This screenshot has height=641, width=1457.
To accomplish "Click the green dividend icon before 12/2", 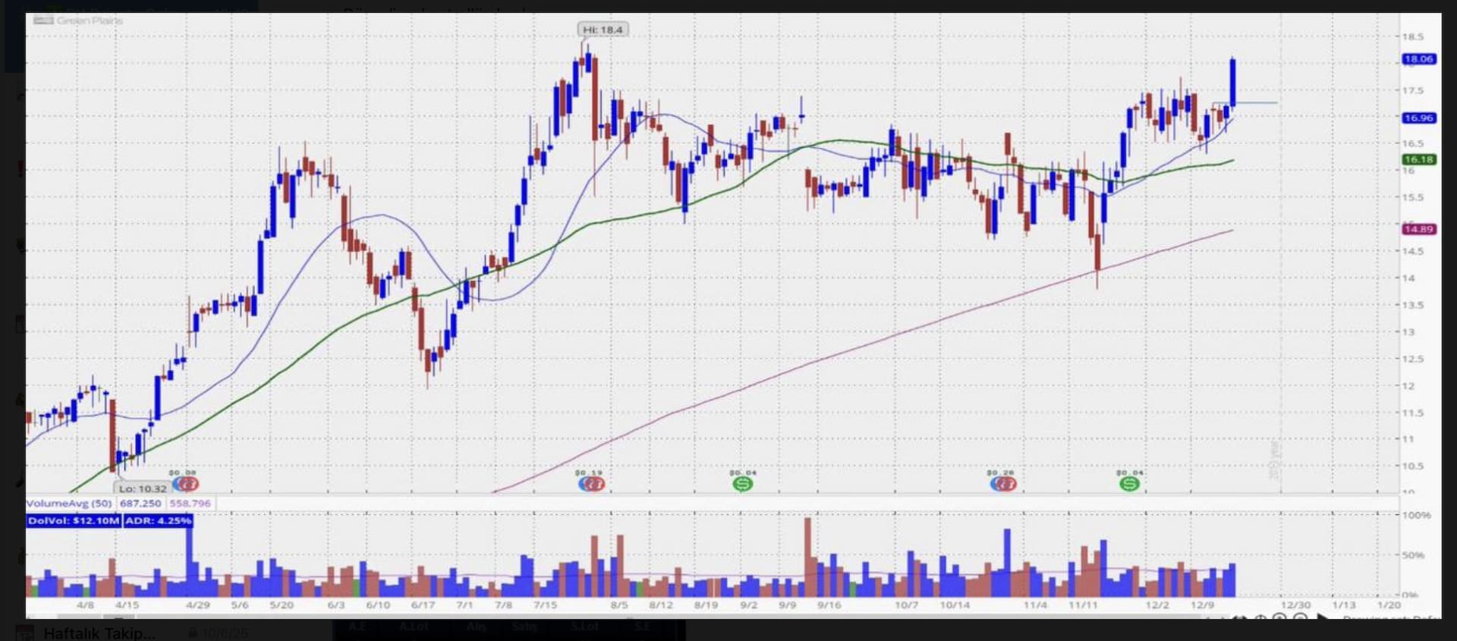I will 1129,483.
